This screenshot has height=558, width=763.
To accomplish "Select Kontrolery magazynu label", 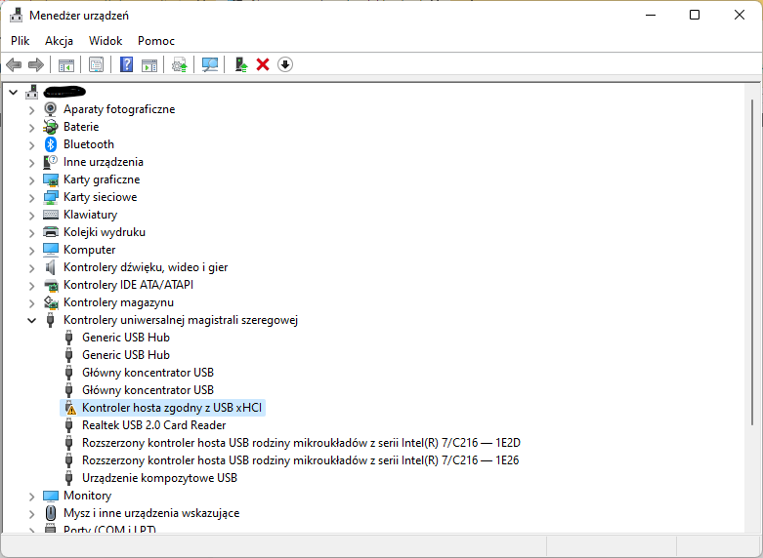I will point(118,302).
